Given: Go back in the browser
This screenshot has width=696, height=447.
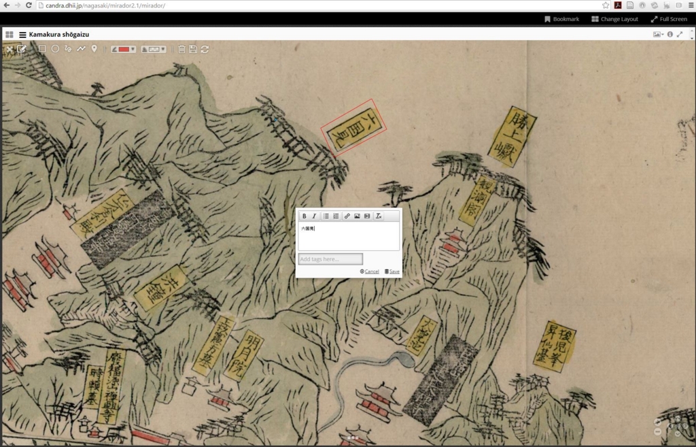Looking at the screenshot, I should 6,5.
